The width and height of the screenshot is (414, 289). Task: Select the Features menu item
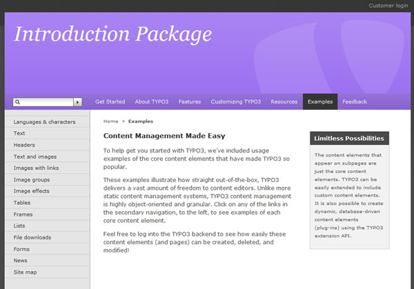tap(190, 101)
